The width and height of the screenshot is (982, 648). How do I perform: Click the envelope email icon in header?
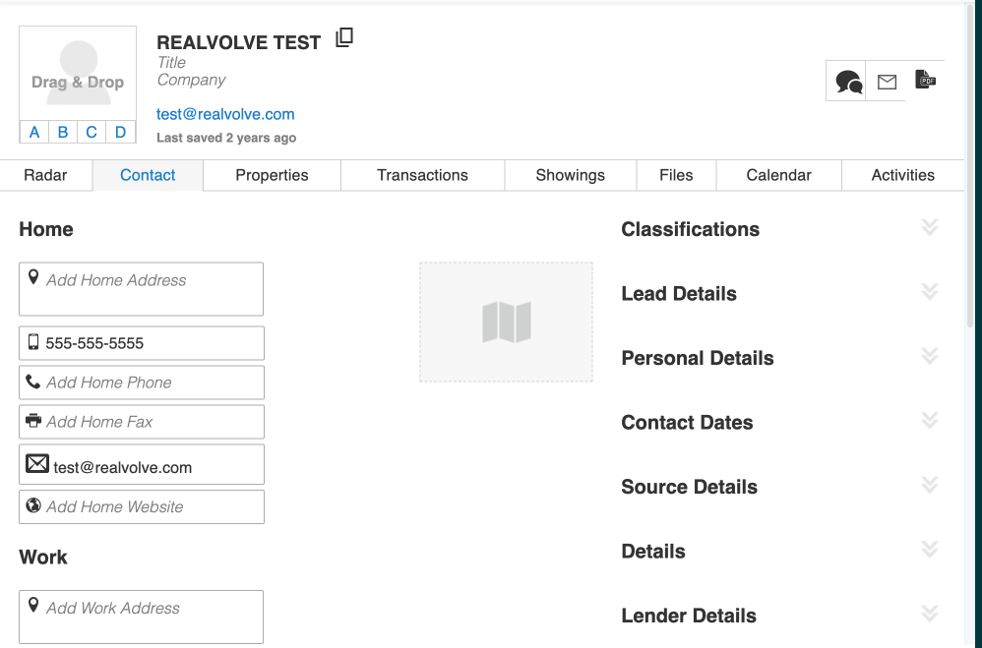887,82
